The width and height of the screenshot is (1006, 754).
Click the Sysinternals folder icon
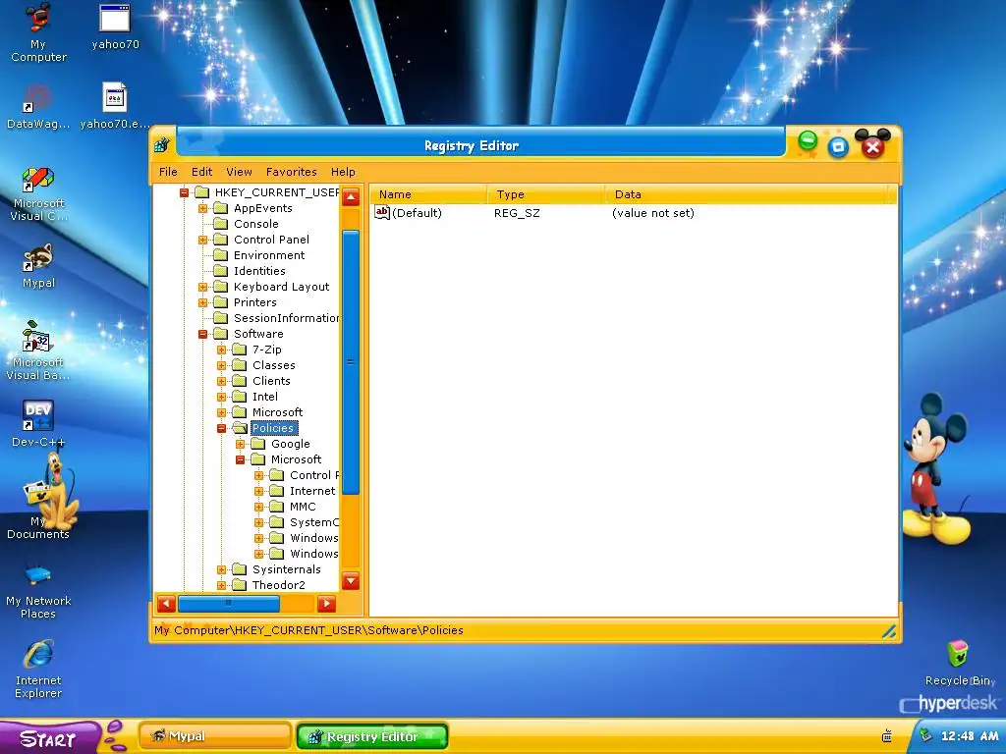click(x=240, y=569)
